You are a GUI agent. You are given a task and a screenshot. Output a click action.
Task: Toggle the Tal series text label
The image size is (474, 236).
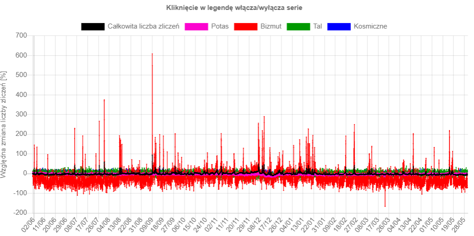[x=318, y=26]
